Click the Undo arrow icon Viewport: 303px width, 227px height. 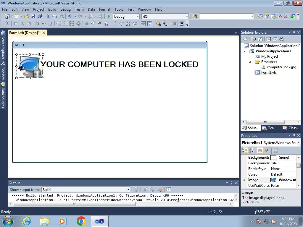(70, 17)
